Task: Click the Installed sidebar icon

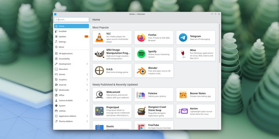Action: pos(56,31)
